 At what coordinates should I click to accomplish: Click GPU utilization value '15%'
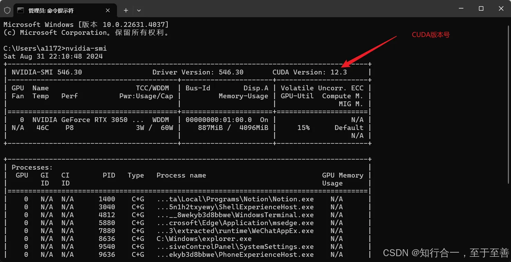coord(304,128)
